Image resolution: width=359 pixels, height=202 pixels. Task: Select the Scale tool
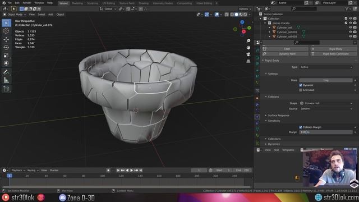click(x=6, y=55)
